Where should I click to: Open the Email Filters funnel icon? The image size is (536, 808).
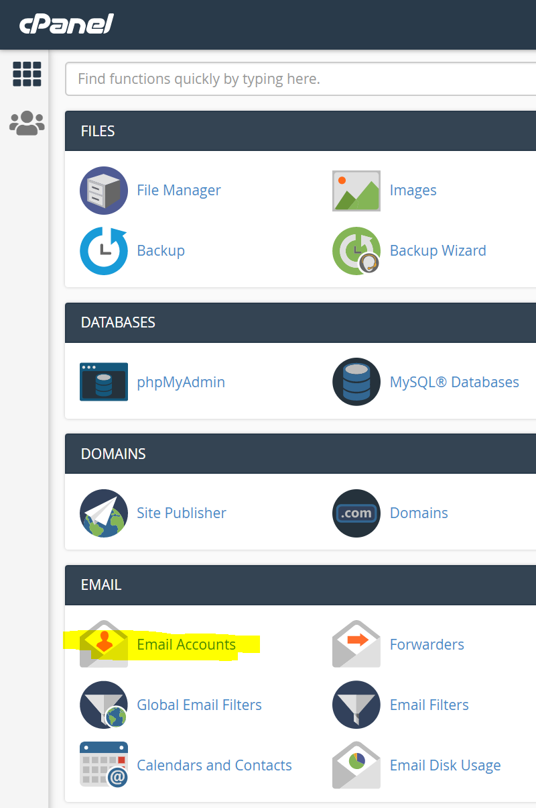click(x=356, y=705)
